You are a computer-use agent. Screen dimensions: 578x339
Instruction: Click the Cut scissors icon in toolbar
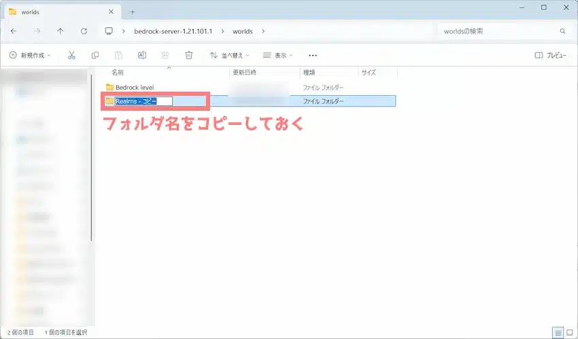coord(72,55)
